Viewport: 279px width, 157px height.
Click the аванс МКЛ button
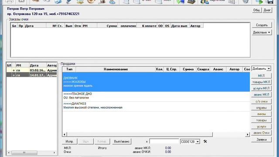point(261,95)
